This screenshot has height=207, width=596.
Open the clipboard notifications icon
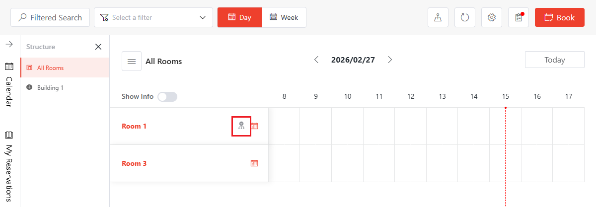coord(519,17)
